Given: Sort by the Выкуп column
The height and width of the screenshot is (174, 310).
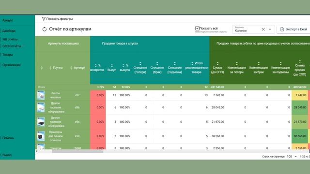Looking at the screenshot, I should tap(112, 66).
